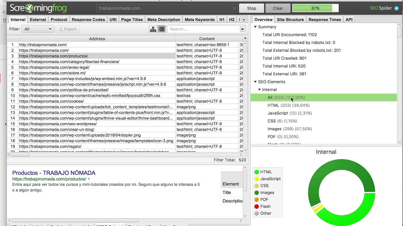The image size is (403, 226).
Task: Click the Element header in snippet table
Action: [232, 184]
